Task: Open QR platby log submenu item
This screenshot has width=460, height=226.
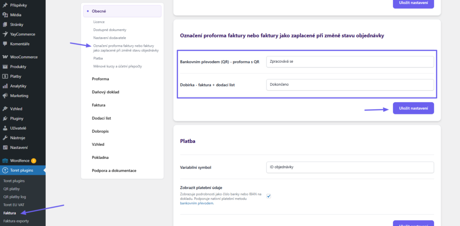Action: [15, 197]
